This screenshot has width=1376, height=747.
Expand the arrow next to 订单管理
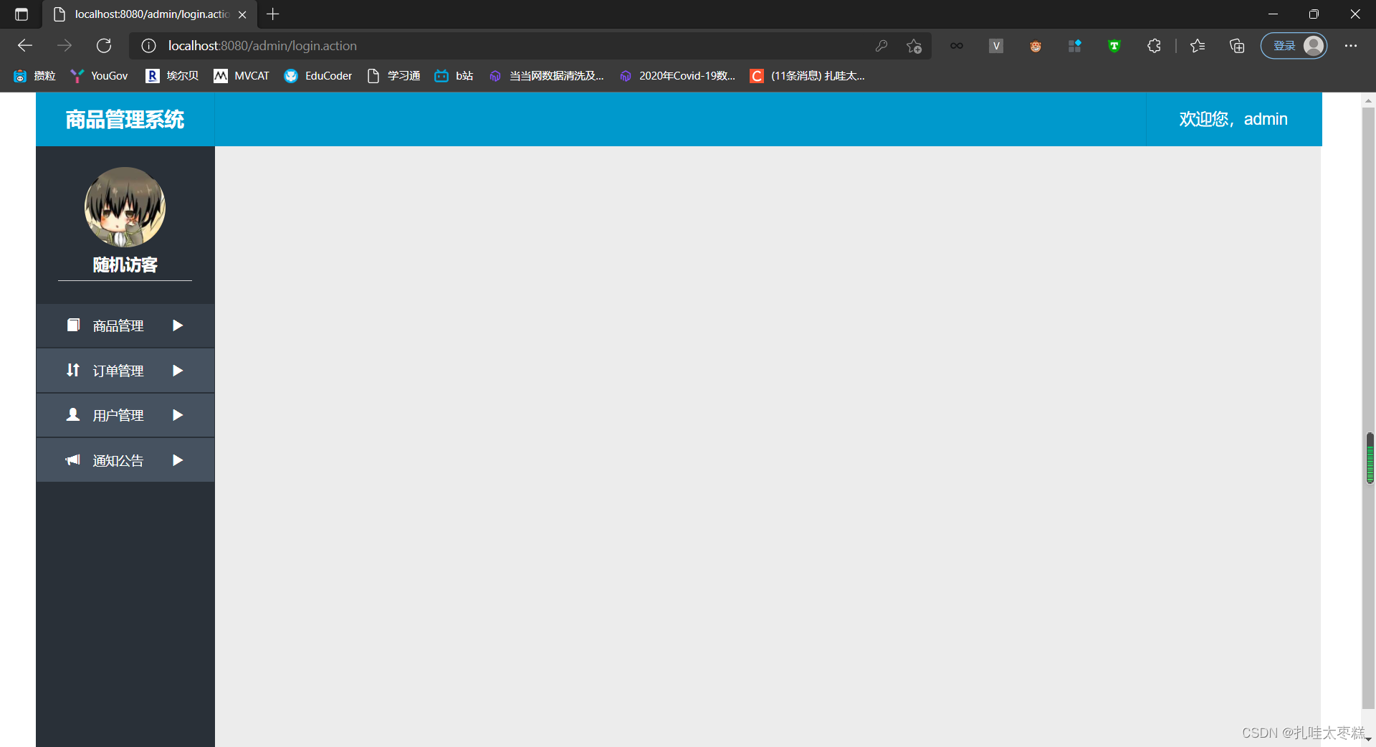(178, 371)
